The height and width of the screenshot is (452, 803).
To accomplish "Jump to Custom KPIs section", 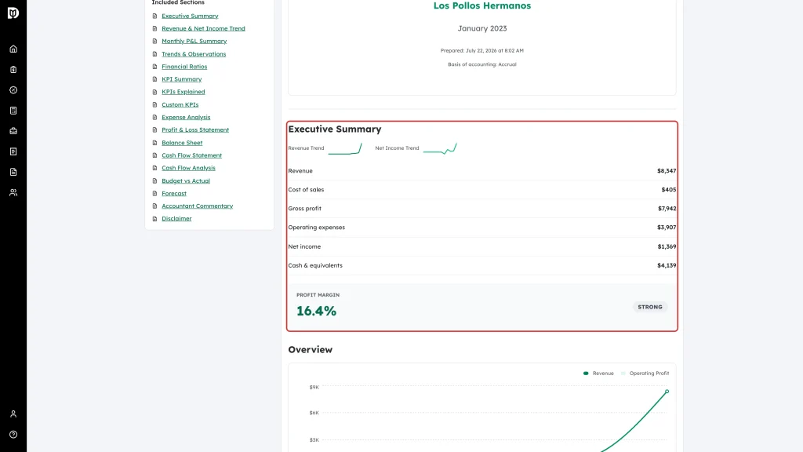I will [x=180, y=104].
